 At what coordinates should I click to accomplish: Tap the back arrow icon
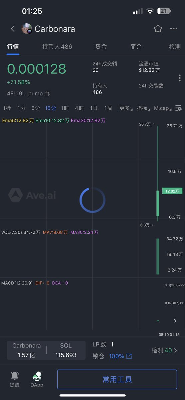13,29
